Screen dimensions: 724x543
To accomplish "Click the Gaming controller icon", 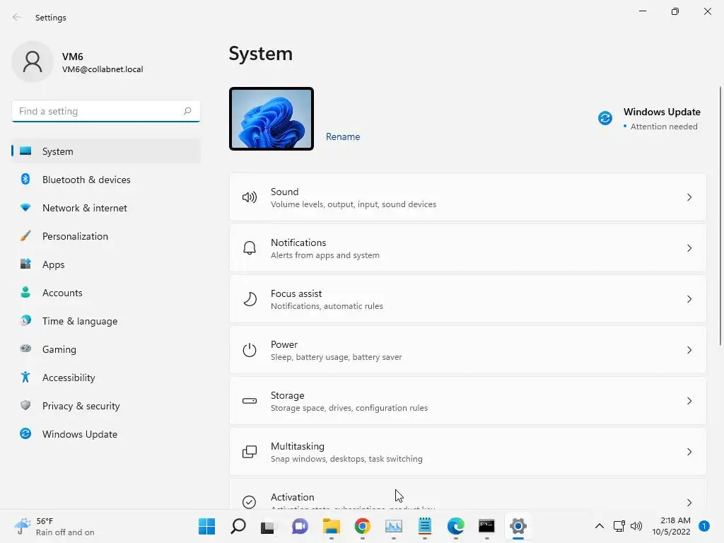I will [x=25, y=349].
